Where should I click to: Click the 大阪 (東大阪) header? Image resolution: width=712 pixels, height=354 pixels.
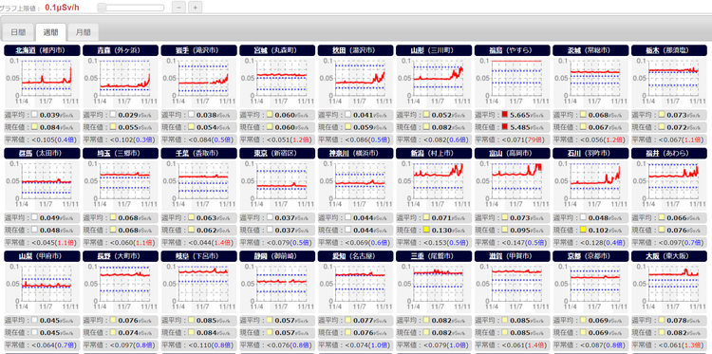669,256
